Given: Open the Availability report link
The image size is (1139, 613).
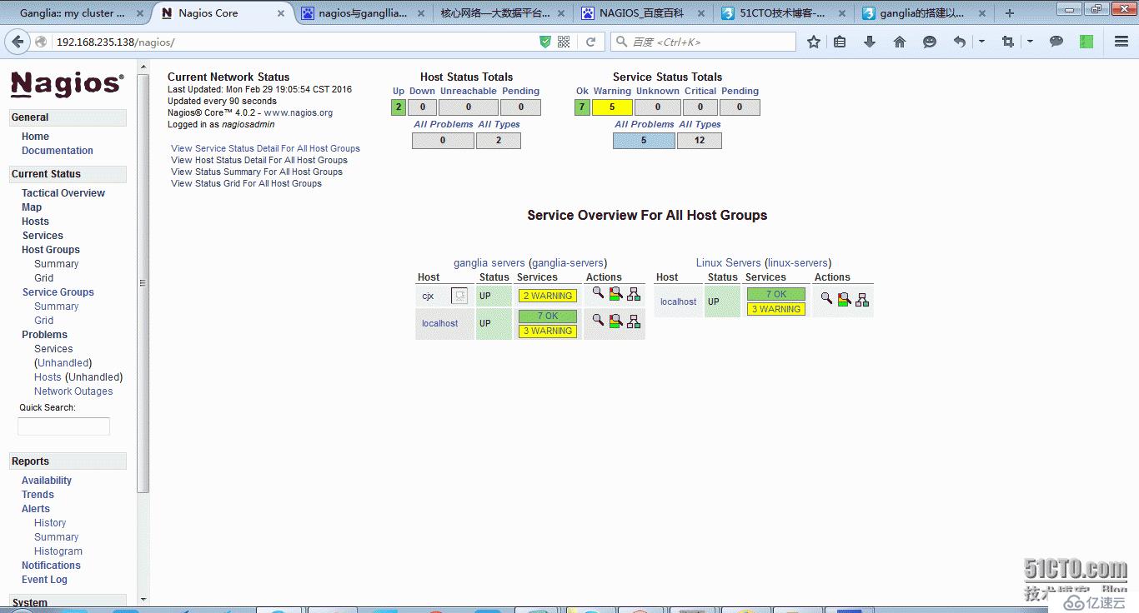Looking at the screenshot, I should (x=47, y=481).
